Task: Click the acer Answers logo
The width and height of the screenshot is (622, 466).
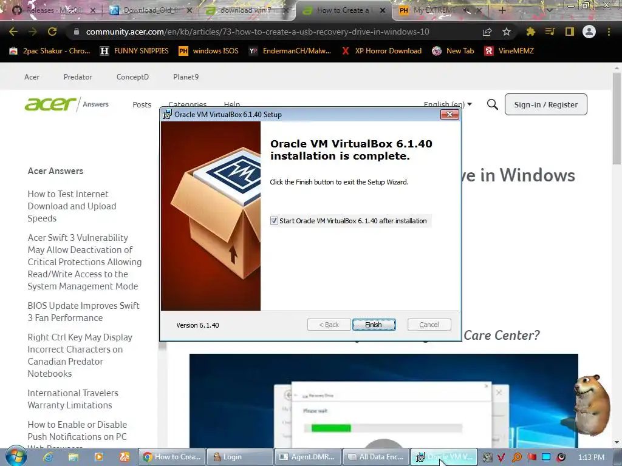Action: tap(66, 104)
